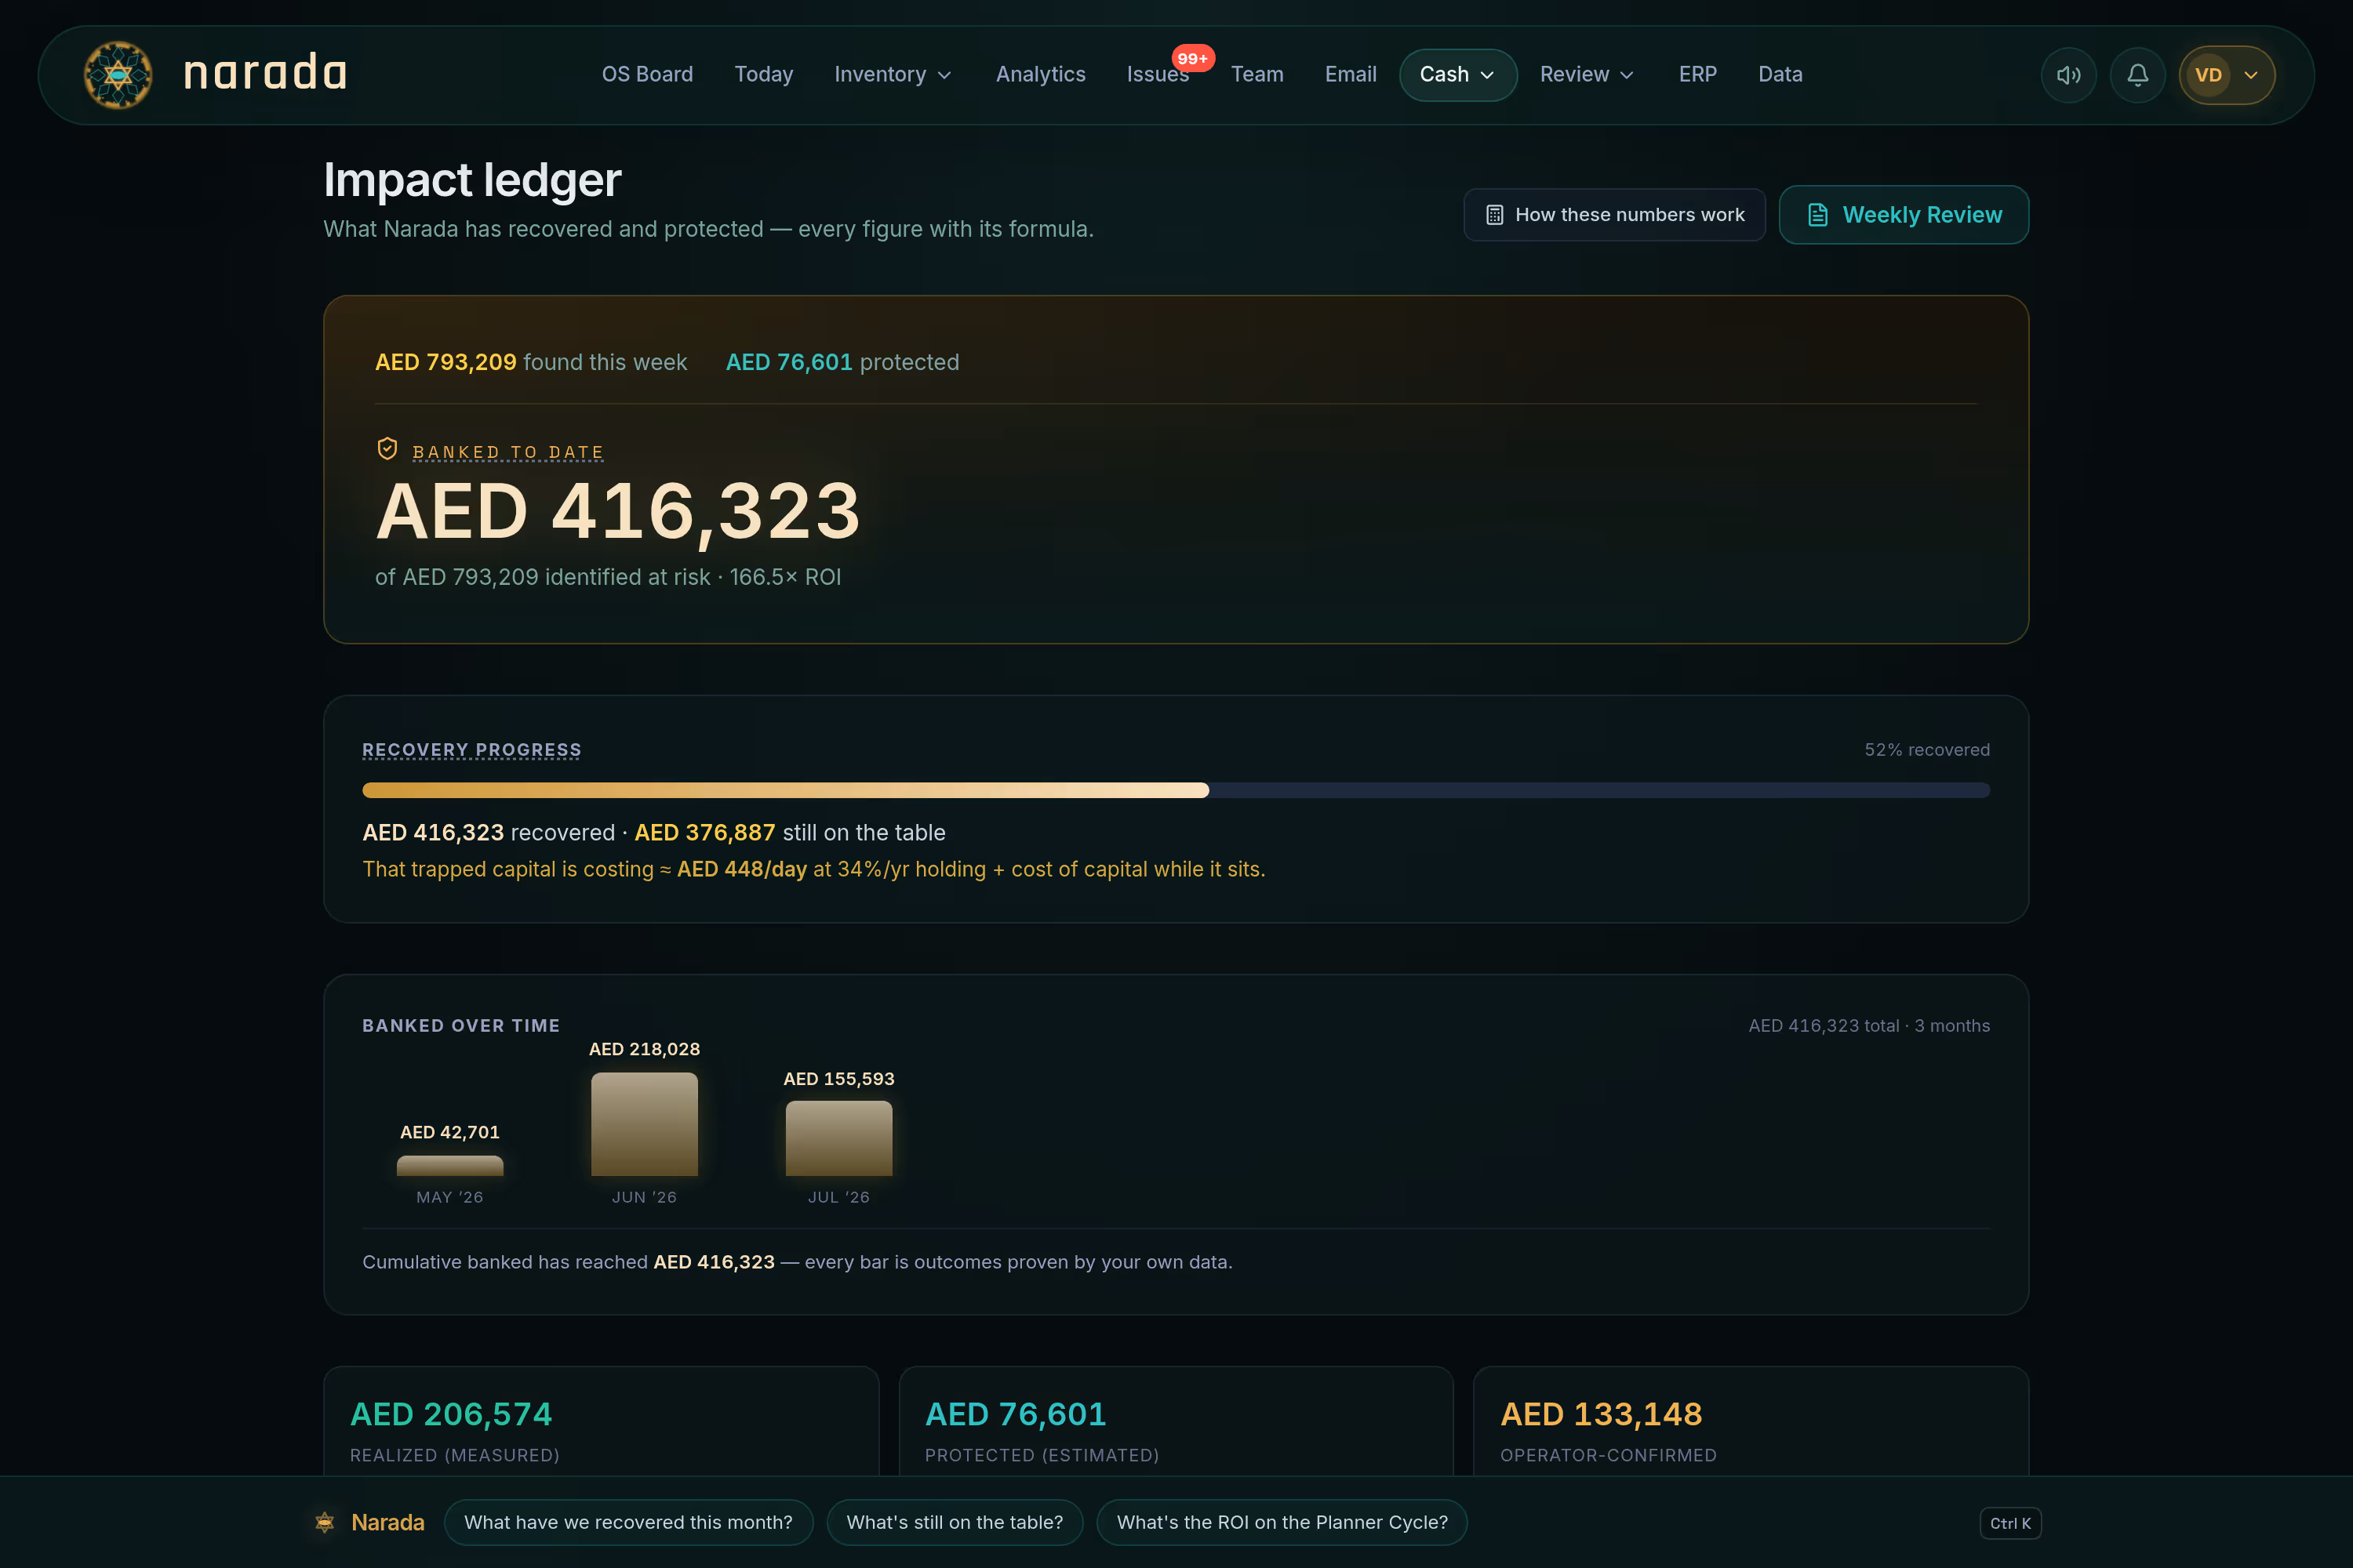The height and width of the screenshot is (1568, 2353).
Task: Click the Banked to Date label
Action: (x=508, y=452)
